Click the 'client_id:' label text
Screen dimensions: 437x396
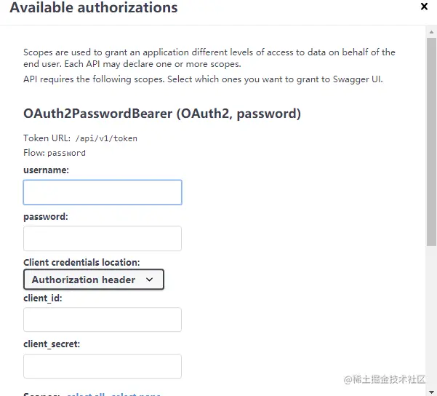click(x=43, y=298)
